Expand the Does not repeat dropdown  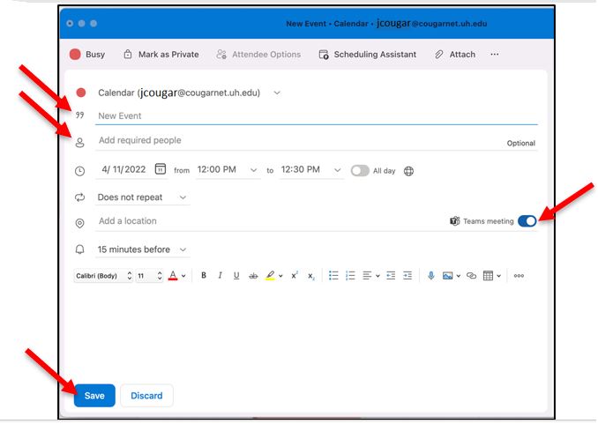point(142,197)
